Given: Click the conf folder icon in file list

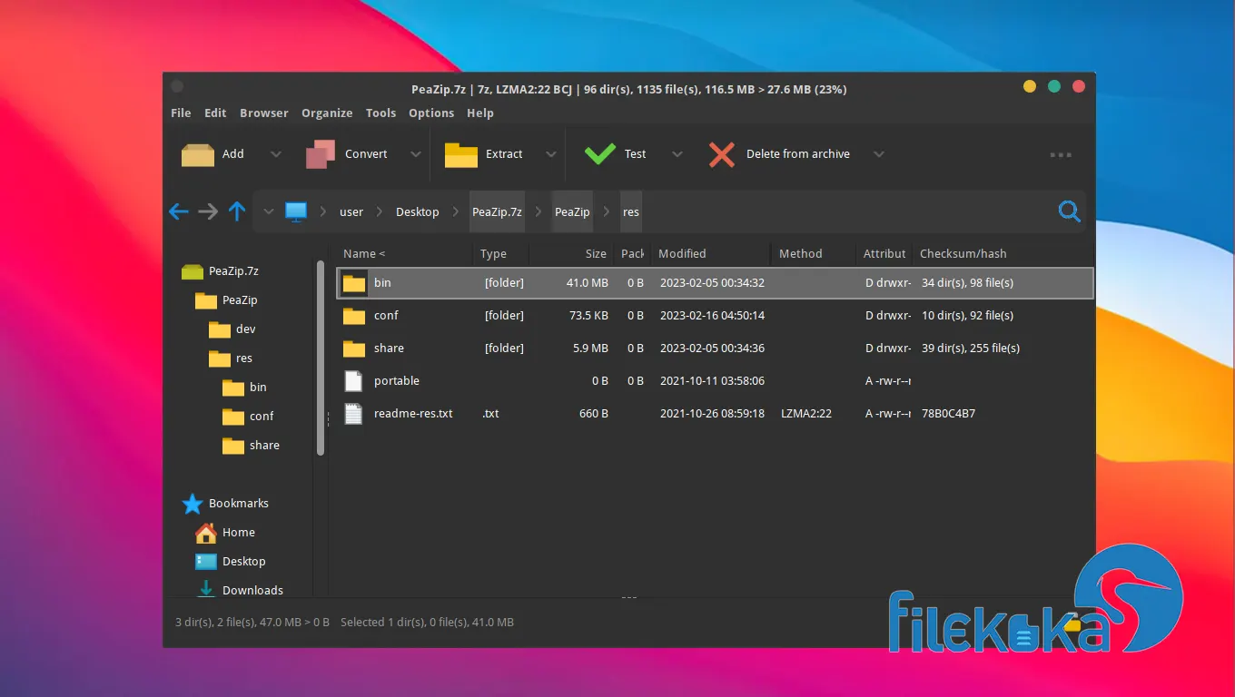Looking at the screenshot, I should pos(354,316).
